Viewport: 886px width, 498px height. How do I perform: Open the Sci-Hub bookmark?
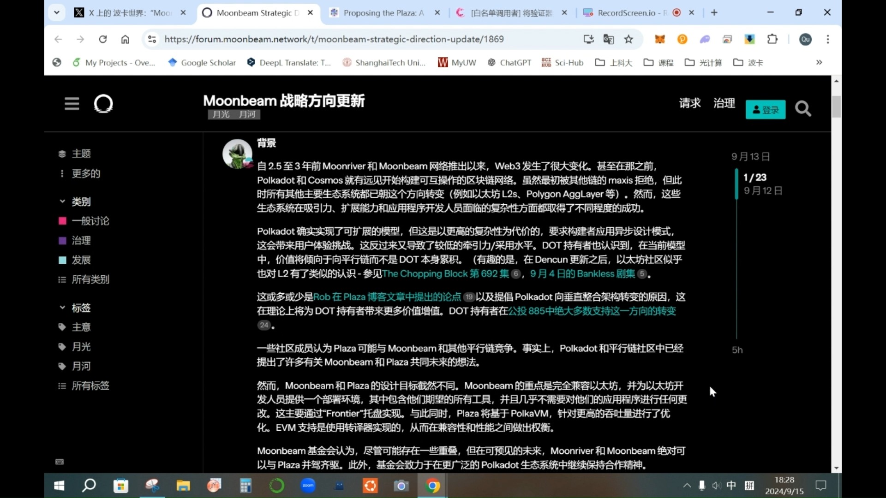[x=563, y=62]
